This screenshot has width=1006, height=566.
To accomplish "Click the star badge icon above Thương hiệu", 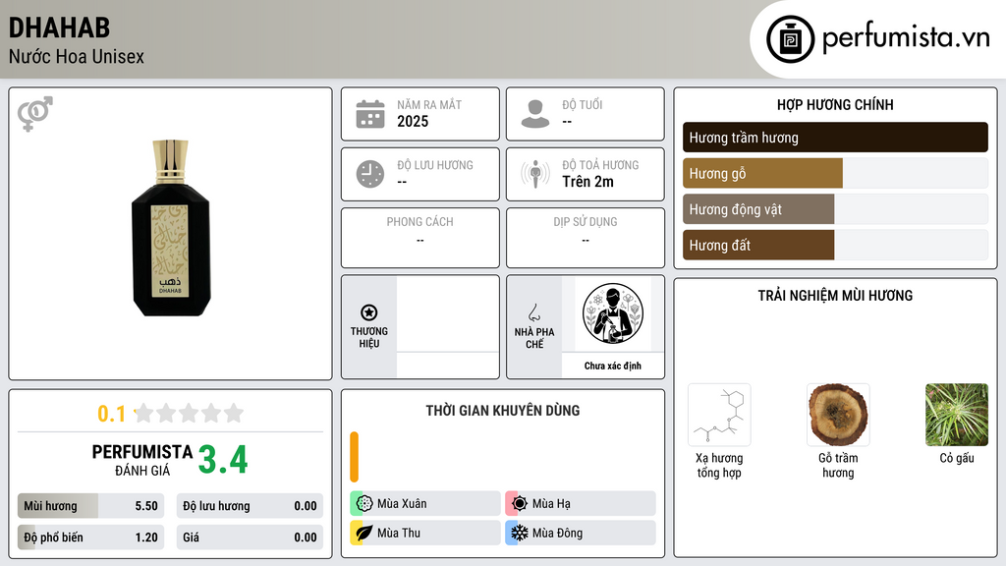I will pos(369,312).
